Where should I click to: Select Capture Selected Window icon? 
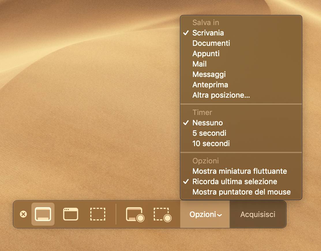click(x=71, y=214)
